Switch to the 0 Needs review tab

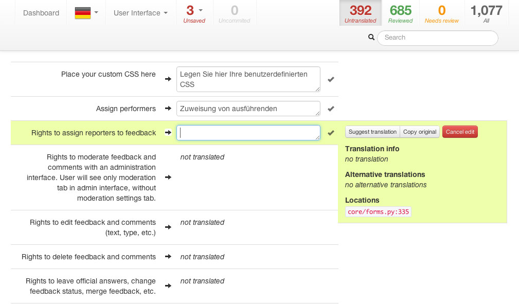441,13
